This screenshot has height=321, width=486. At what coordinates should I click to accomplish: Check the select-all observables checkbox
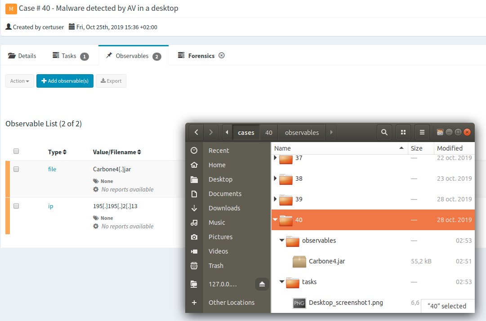pyautogui.click(x=16, y=151)
